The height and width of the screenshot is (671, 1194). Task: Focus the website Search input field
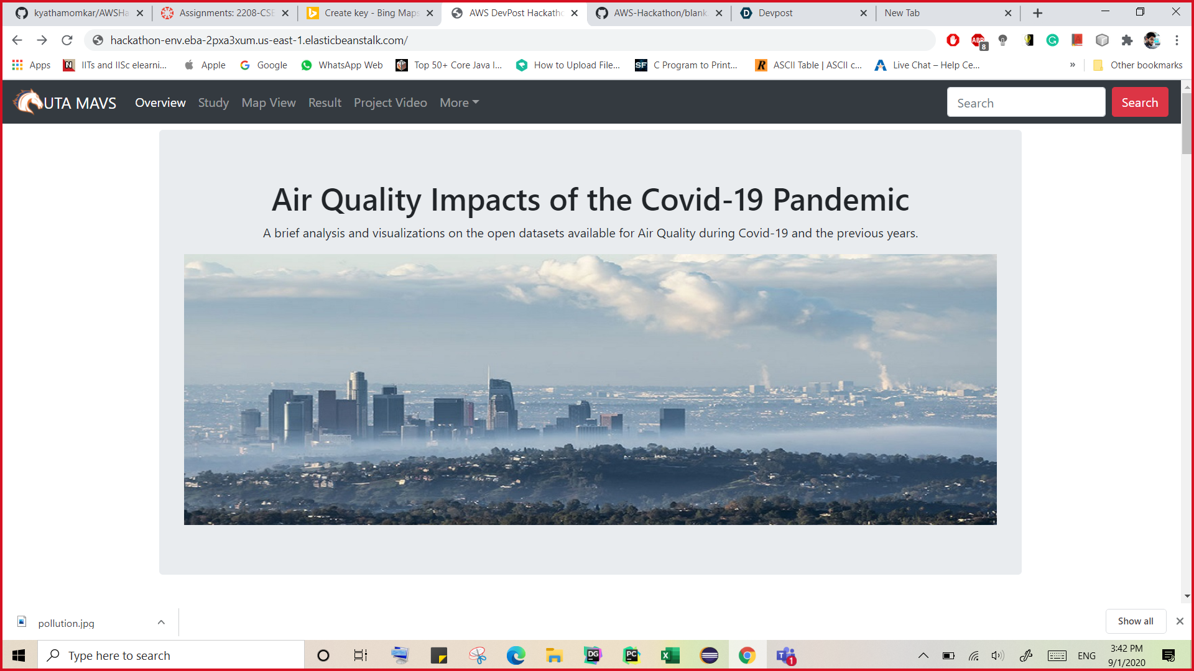tap(1025, 103)
